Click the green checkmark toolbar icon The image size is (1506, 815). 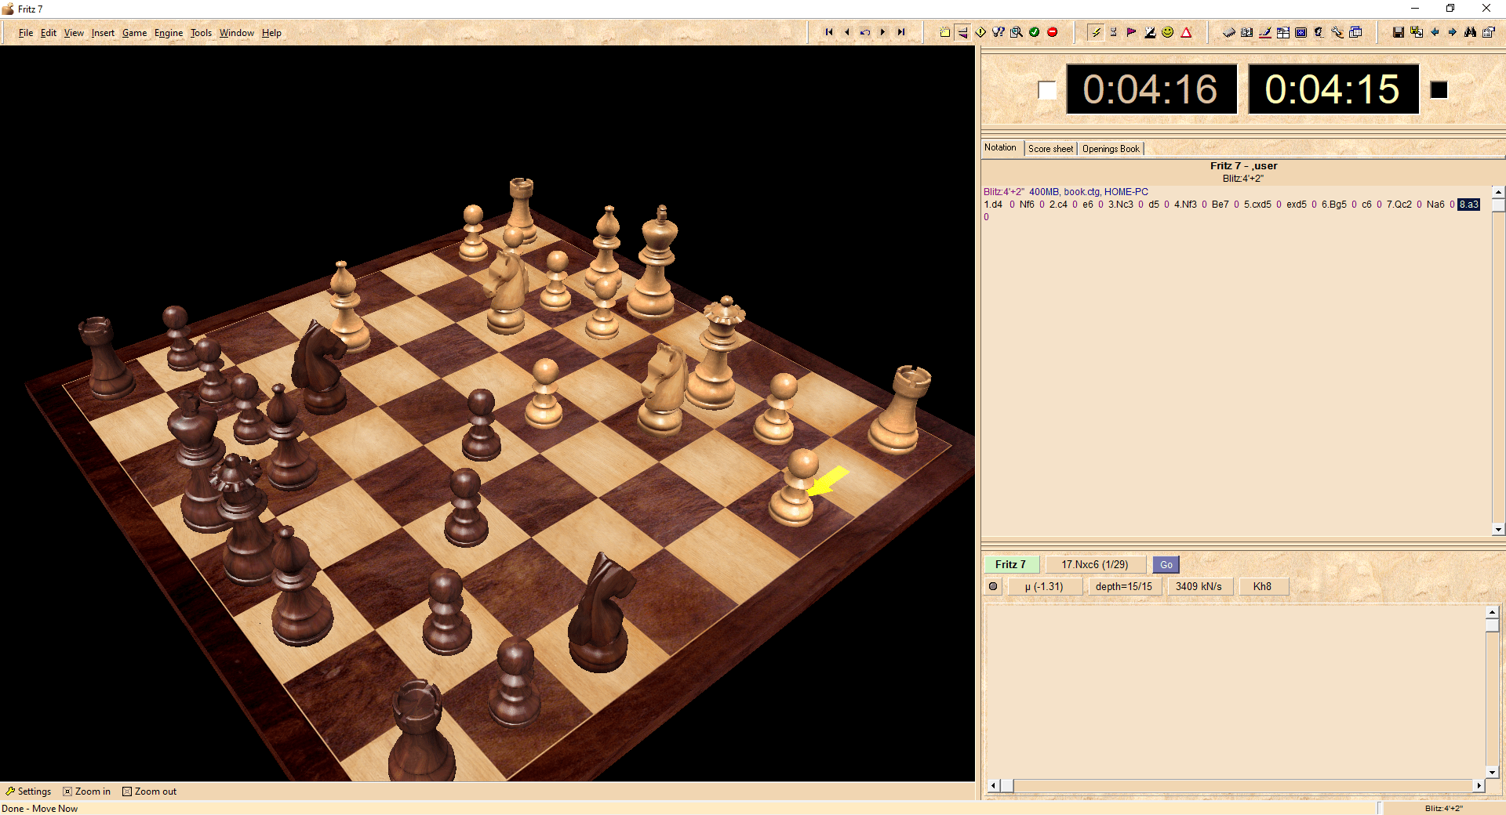pos(1035,32)
